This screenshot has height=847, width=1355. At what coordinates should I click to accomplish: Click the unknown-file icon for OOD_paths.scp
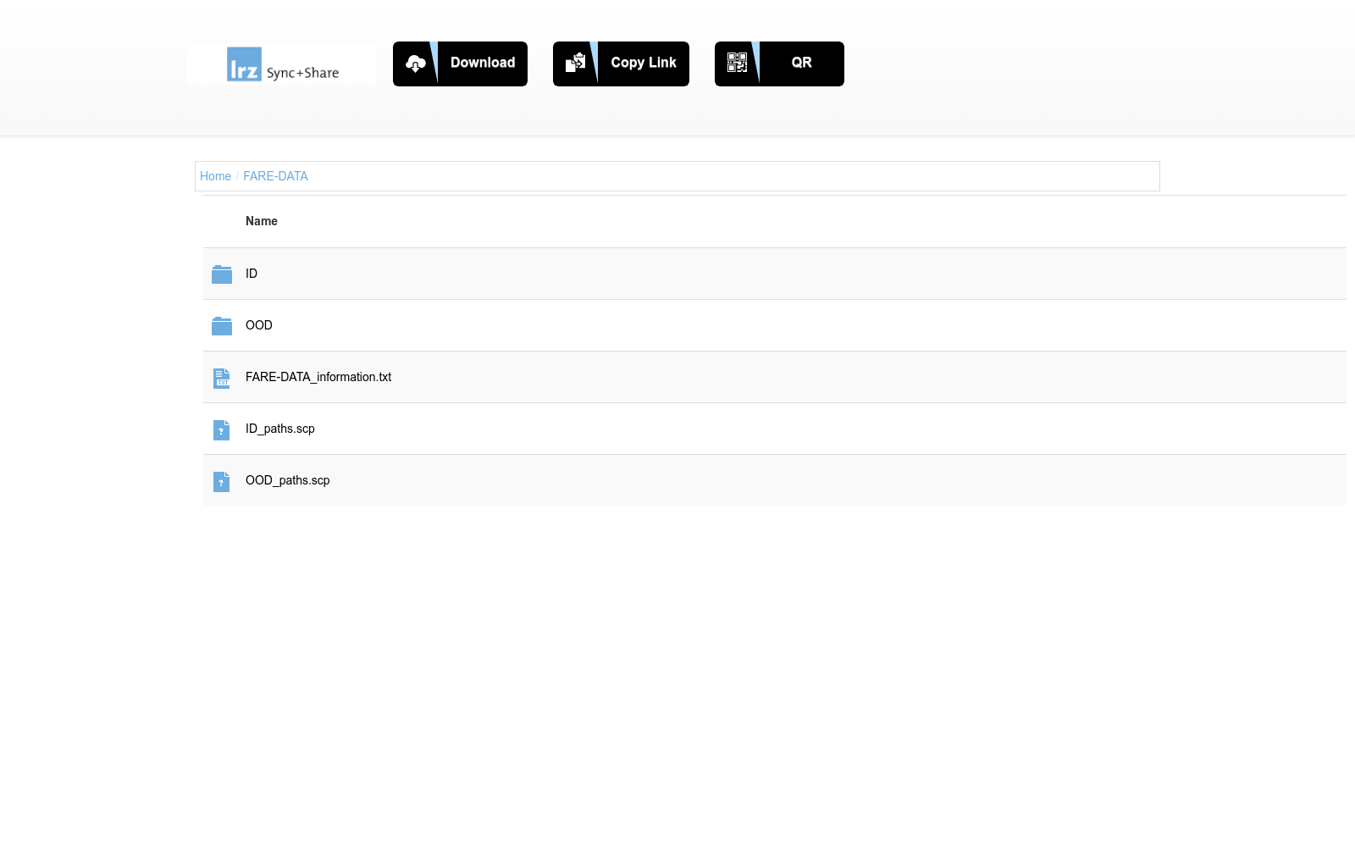point(222,481)
